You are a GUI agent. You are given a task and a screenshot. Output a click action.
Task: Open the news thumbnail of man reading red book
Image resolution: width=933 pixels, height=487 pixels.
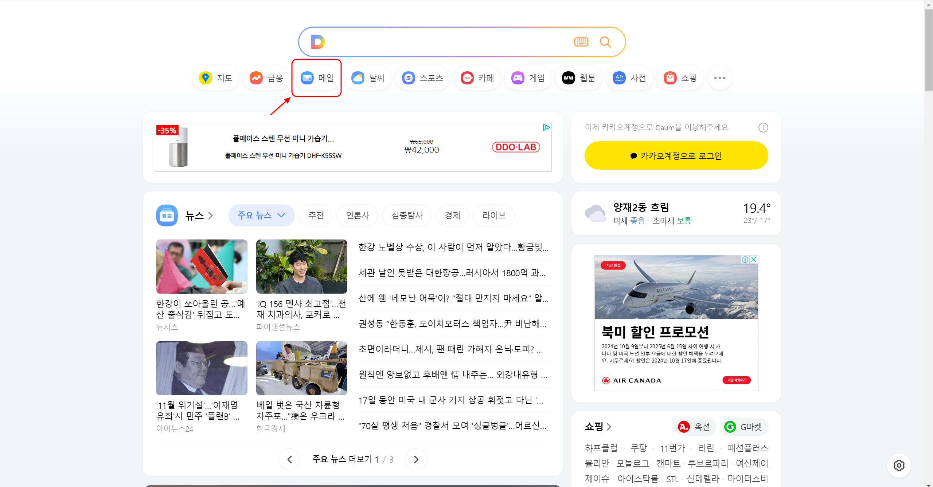tap(202, 266)
